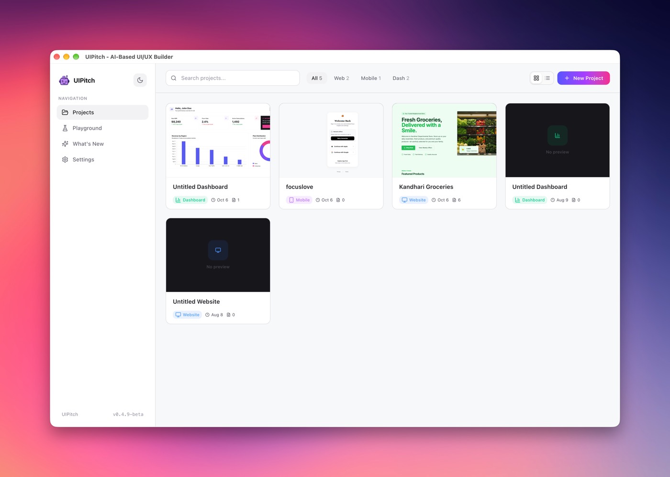
Task: Select the Dash 2 filter tab
Action: 401,78
